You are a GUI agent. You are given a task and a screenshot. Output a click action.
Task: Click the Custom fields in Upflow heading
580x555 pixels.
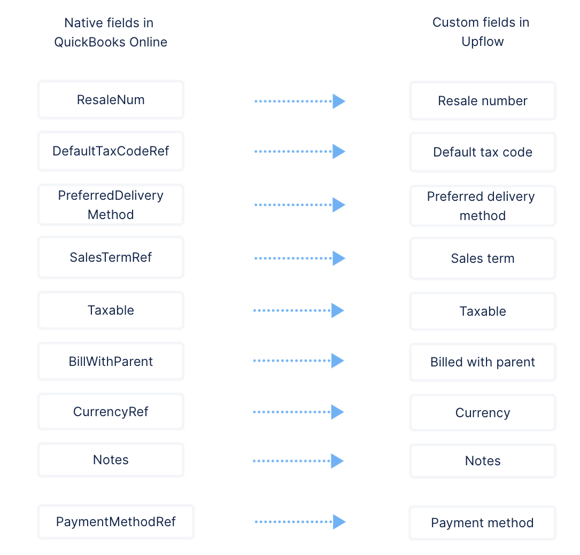(481, 32)
